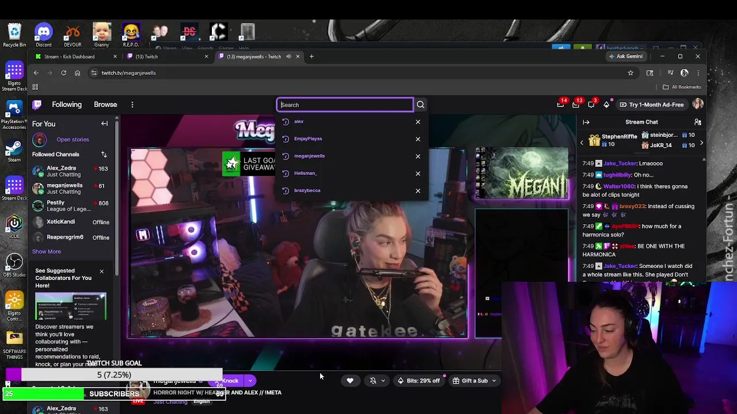Click the search magnifier button
This screenshot has height=414, width=737.
[x=420, y=105]
